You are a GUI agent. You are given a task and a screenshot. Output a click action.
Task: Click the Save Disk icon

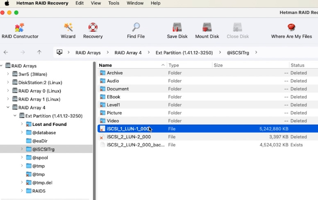click(177, 27)
